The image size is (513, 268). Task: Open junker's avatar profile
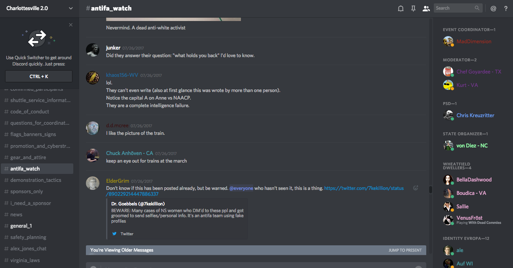(x=93, y=50)
